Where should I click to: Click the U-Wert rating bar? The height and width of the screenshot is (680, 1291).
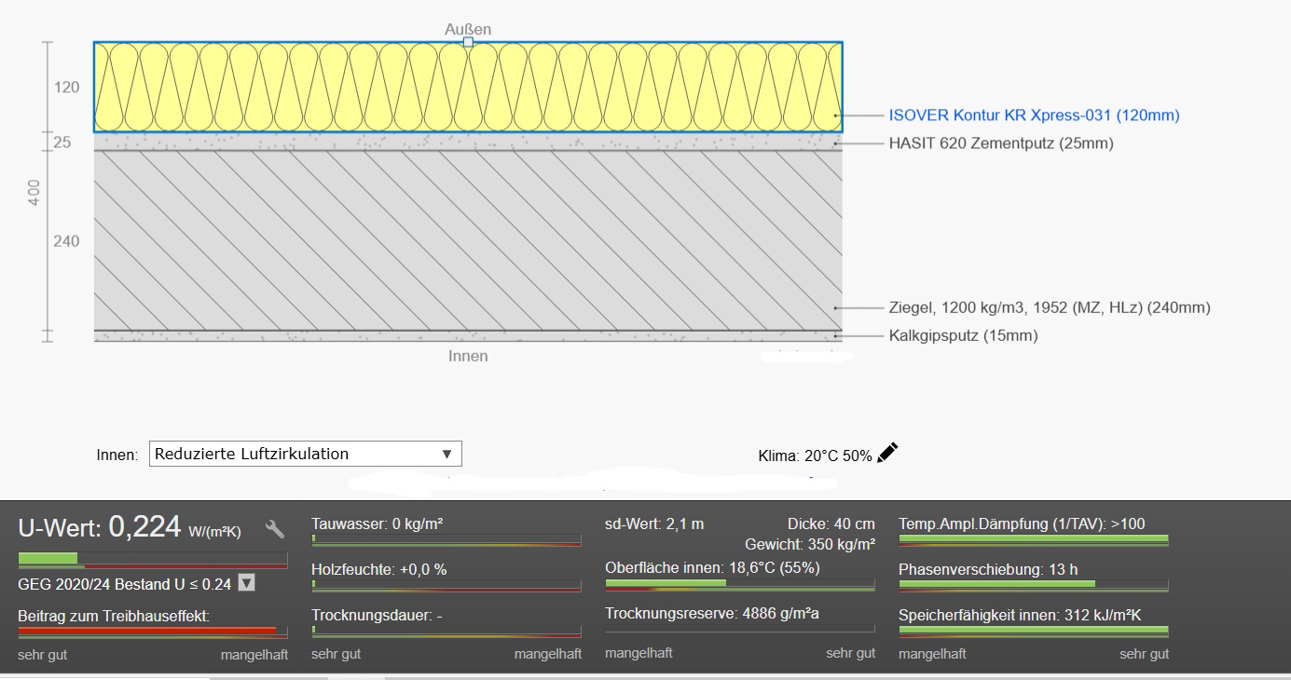coord(153,559)
